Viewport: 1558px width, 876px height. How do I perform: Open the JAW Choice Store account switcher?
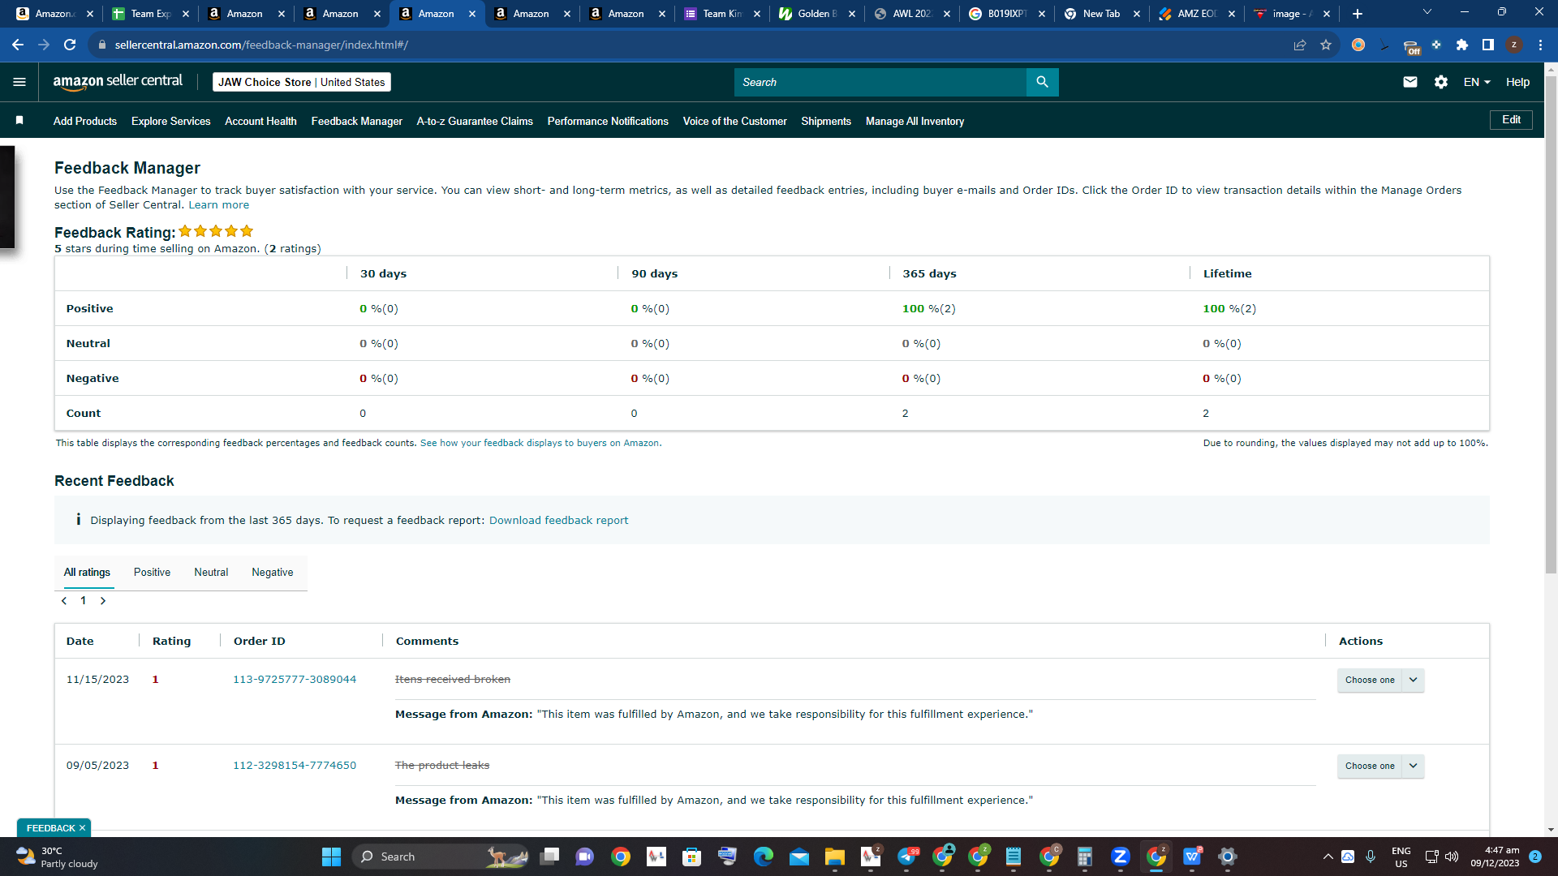pyautogui.click(x=302, y=82)
